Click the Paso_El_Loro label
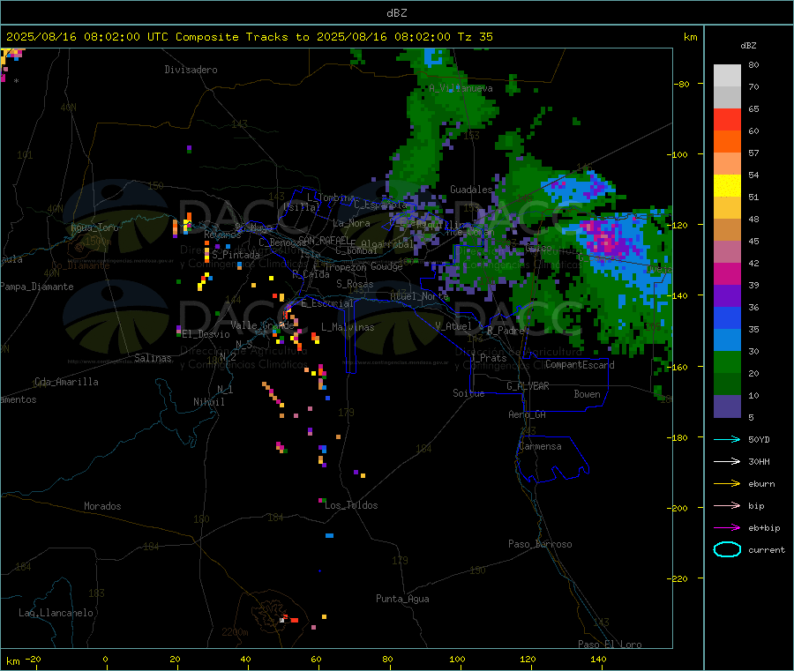This screenshot has width=794, height=671. [610, 645]
